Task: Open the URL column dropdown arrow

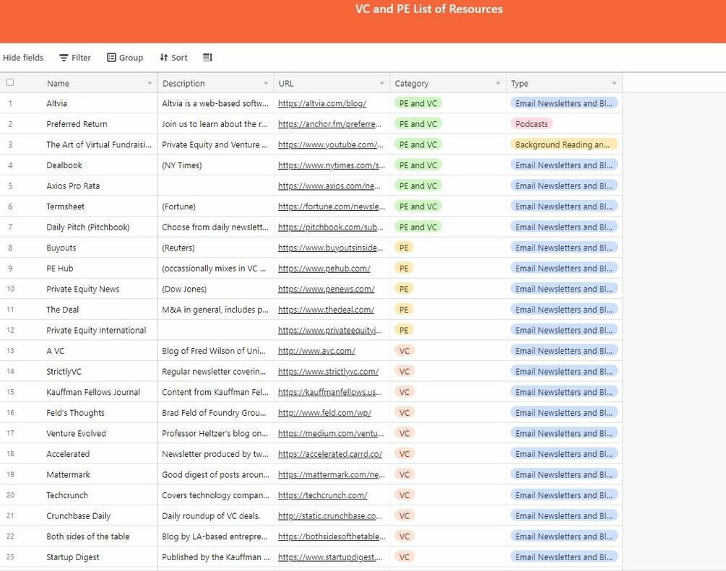Action: tap(382, 83)
